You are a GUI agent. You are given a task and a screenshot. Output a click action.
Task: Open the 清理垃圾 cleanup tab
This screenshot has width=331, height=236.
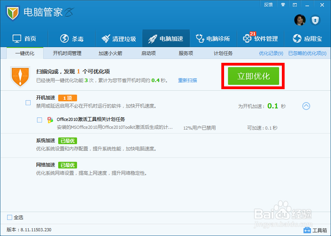click(x=119, y=39)
